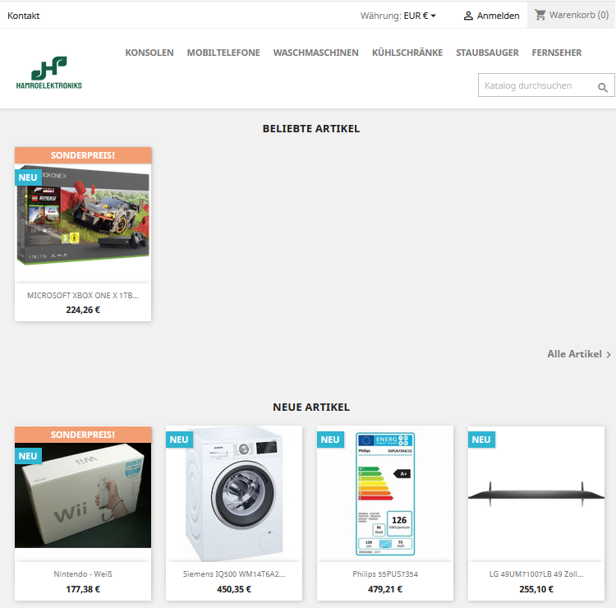Open the Kontakt link
This screenshot has height=608, width=616.
point(24,16)
